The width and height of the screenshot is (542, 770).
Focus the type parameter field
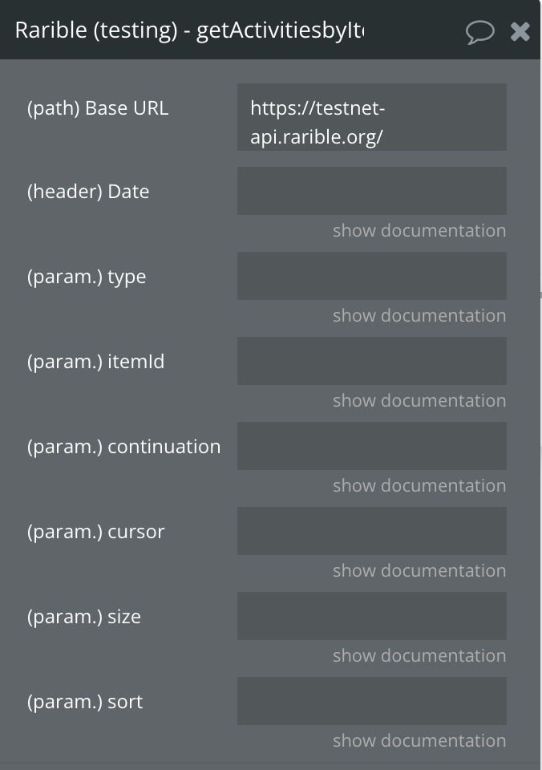(372, 276)
